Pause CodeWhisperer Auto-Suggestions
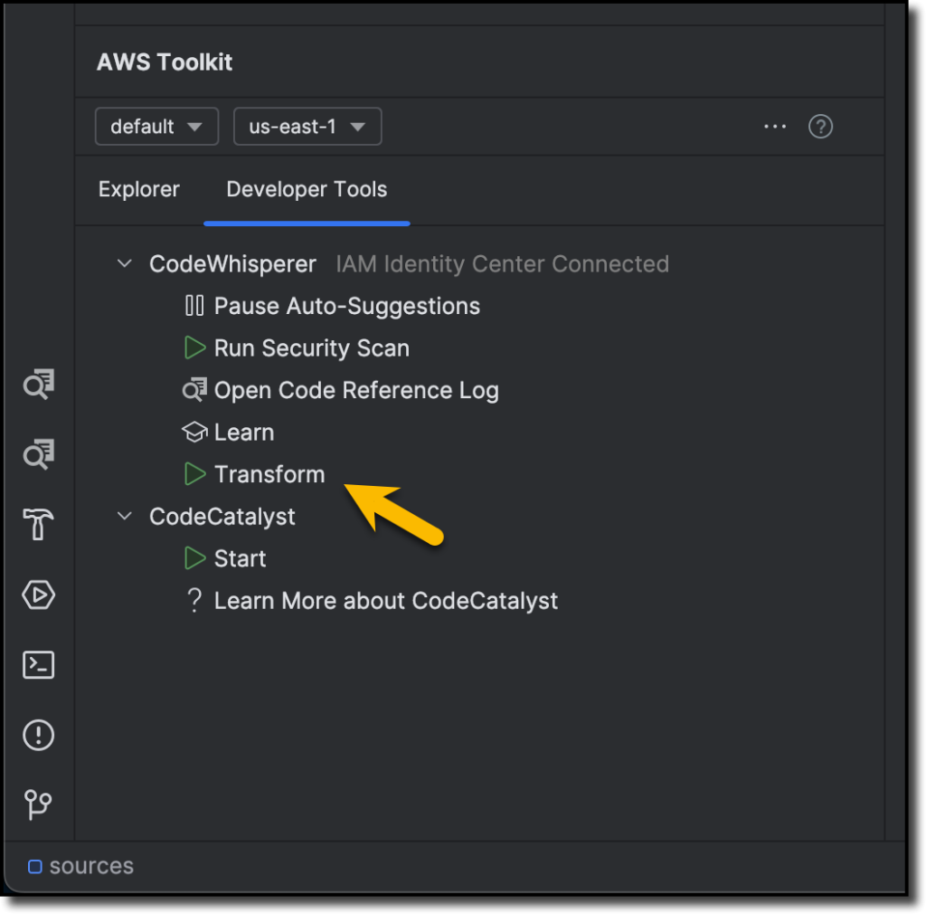Screen dimensions: 926x914 click(346, 306)
